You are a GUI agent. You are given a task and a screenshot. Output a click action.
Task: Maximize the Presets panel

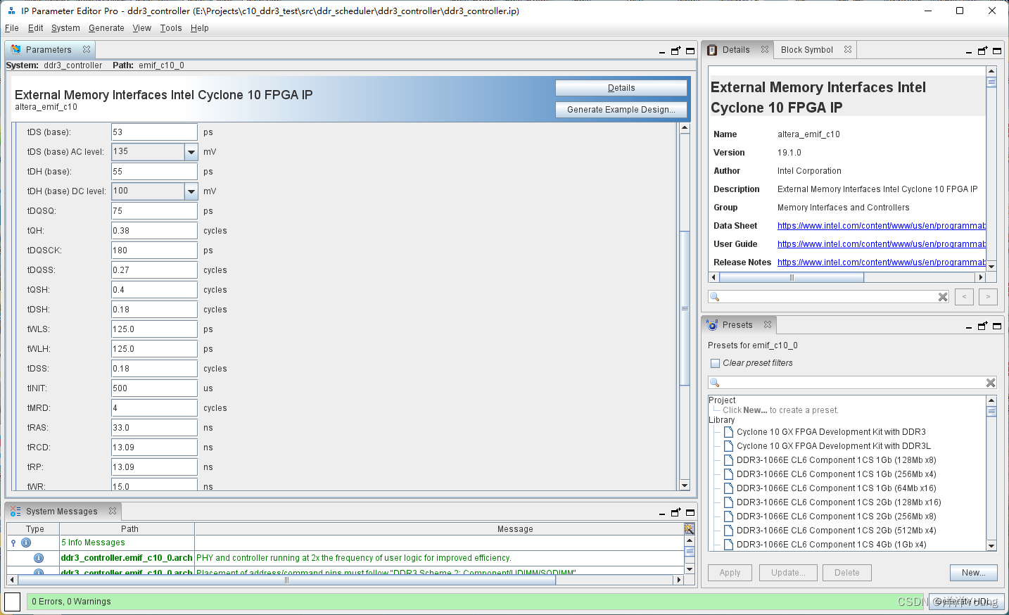coord(997,326)
